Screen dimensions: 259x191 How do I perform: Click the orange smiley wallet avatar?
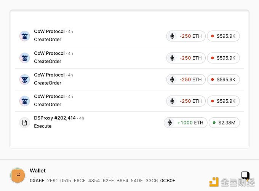18,175
